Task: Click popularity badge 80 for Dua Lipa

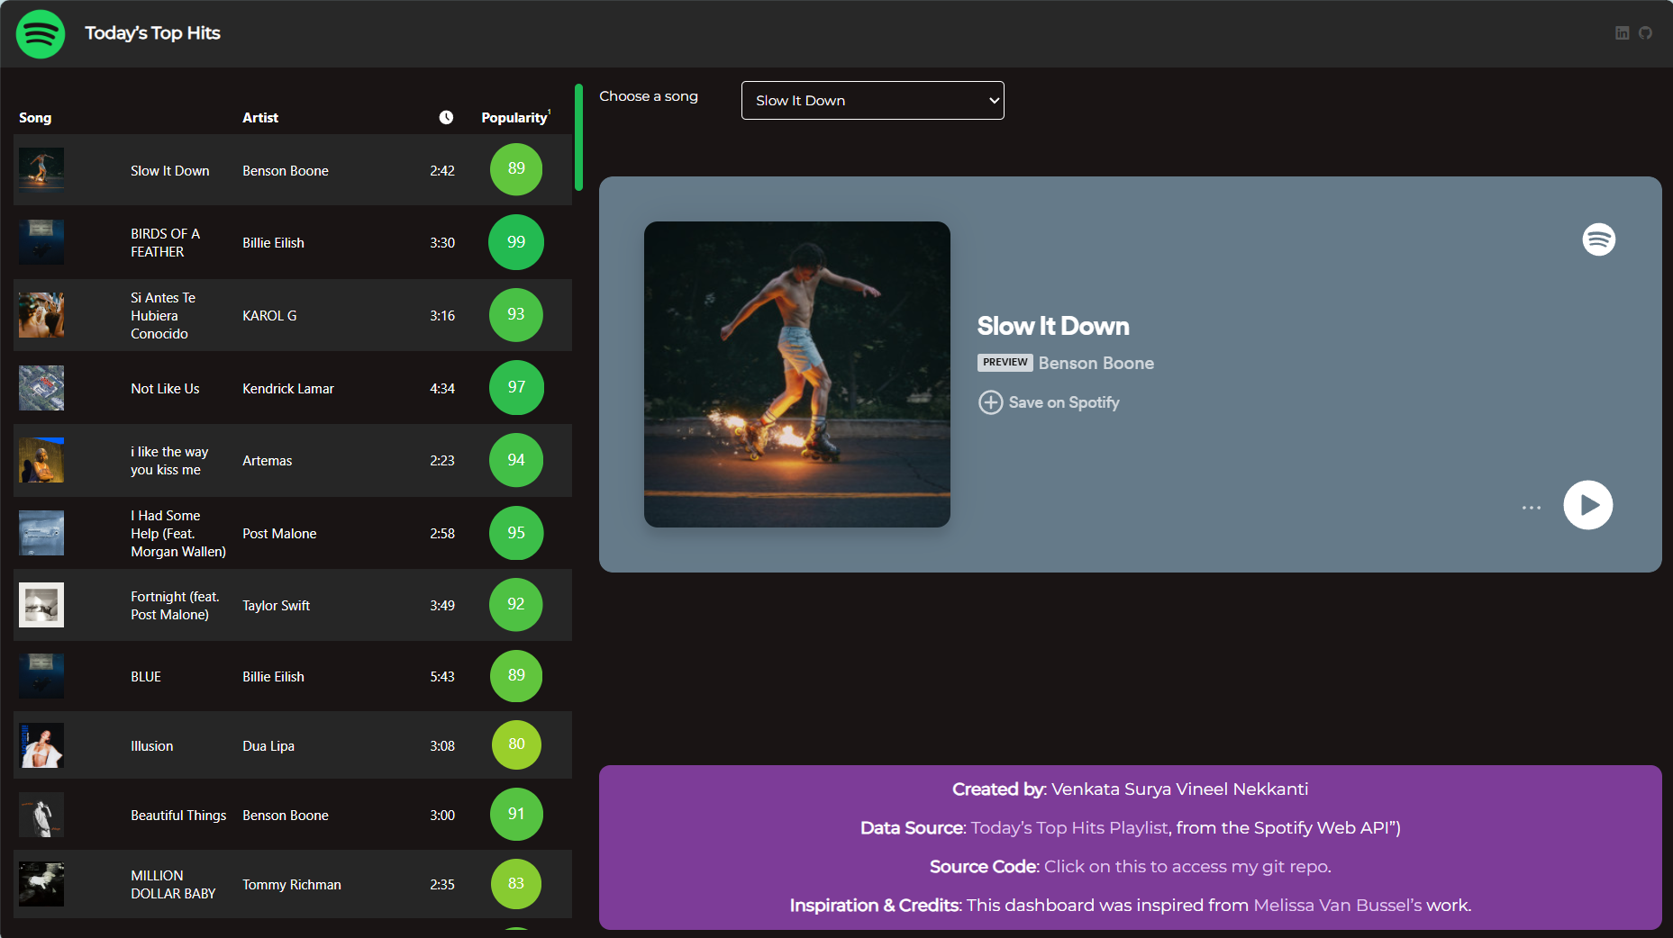Action: click(516, 744)
